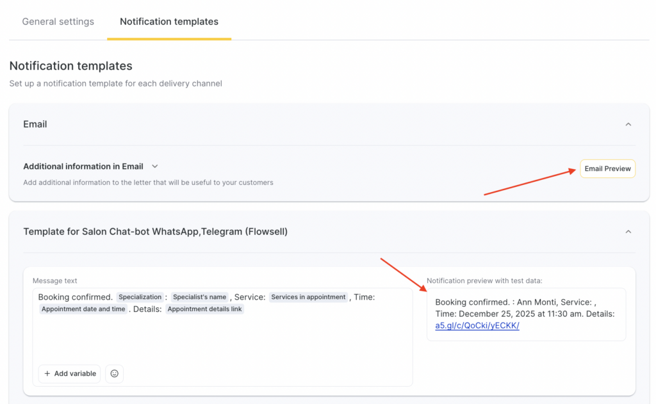The width and height of the screenshot is (656, 404).
Task: Switch to the General settings tab
Action: 58,22
